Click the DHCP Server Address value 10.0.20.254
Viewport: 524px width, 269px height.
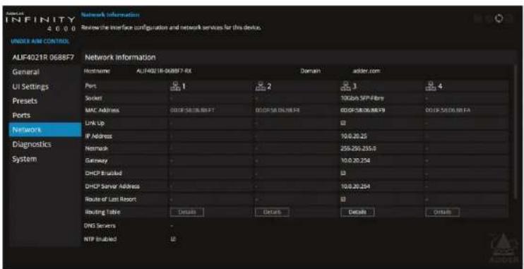point(355,186)
